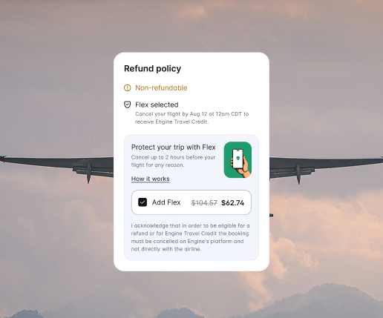
Task: Click the airplane's left wing propeller in background
Action: (x=88, y=173)
